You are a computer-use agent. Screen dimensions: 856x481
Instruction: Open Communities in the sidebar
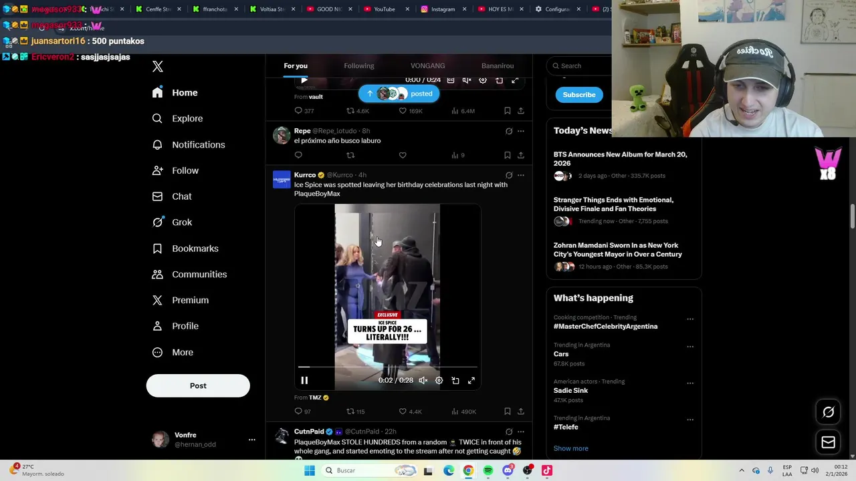(189, 274)
